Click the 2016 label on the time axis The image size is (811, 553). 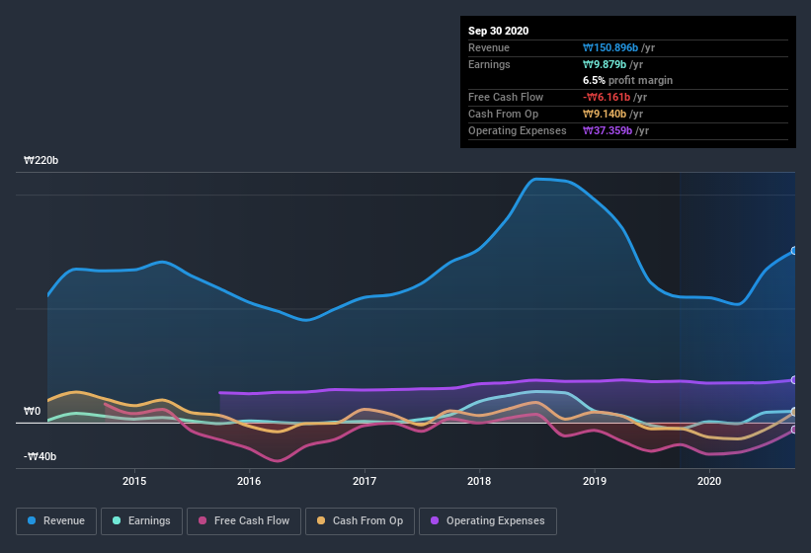249,481
